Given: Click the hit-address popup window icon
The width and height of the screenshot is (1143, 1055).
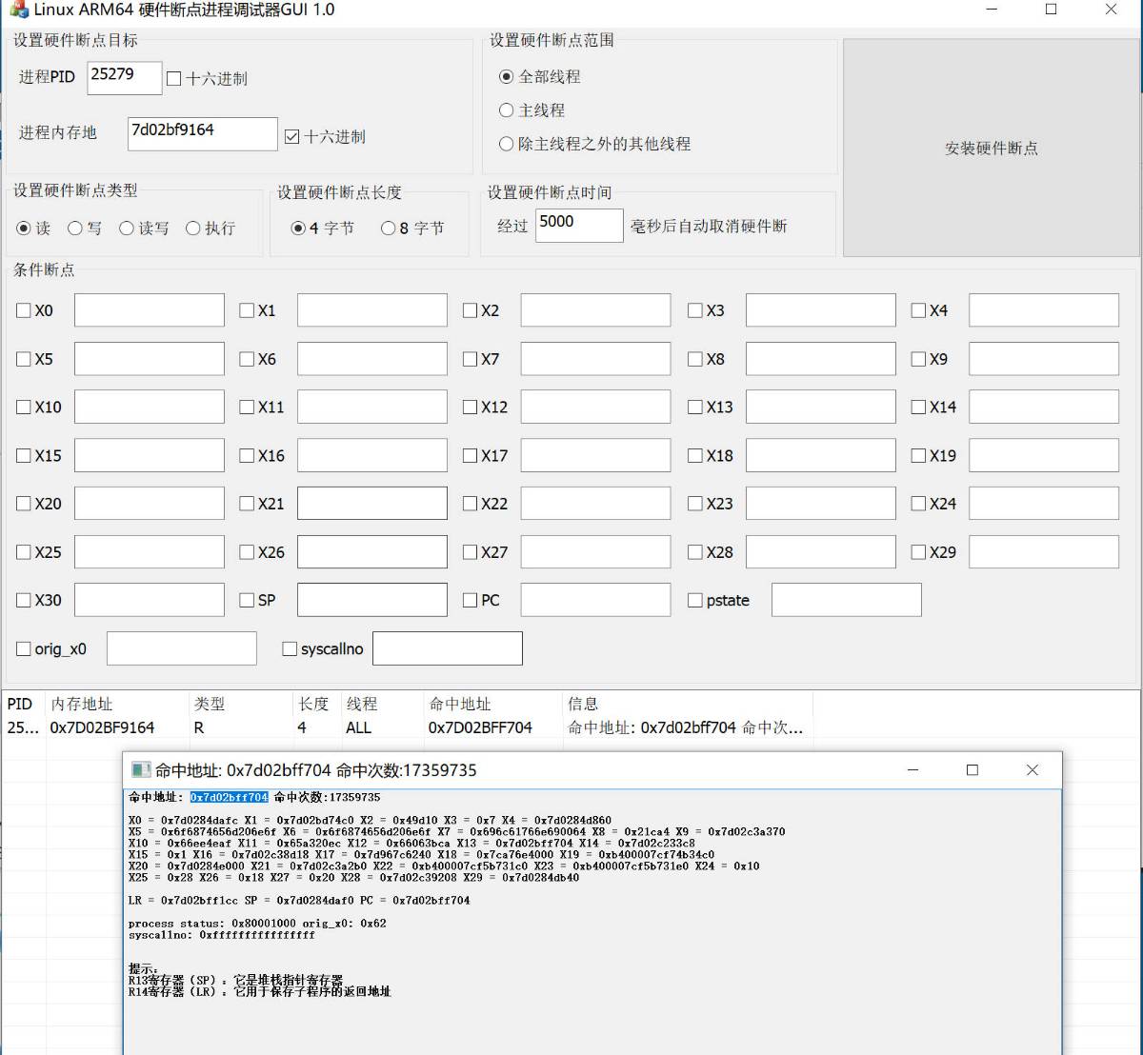Looking at the screenshot, I should [x=141, y=769].
